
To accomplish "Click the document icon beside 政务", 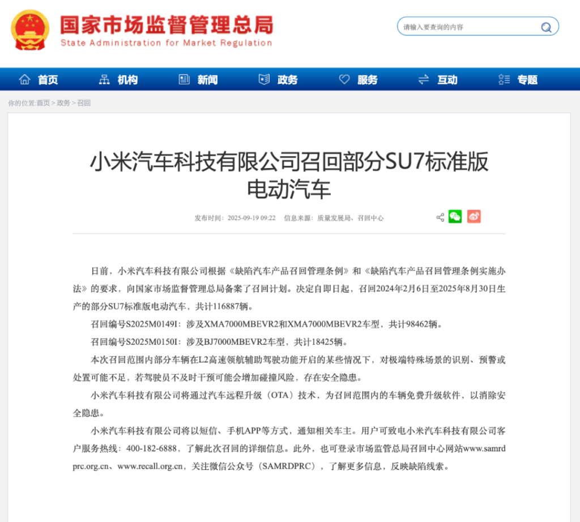I will point(263,79).
